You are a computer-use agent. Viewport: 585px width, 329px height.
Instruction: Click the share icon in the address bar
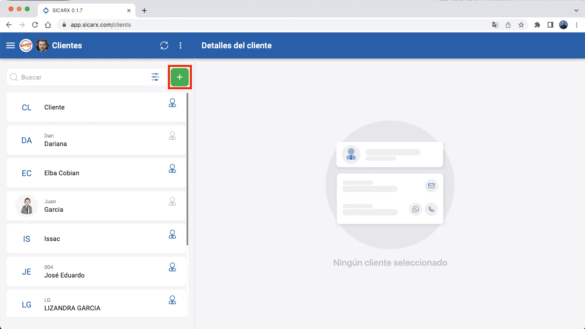508,25
